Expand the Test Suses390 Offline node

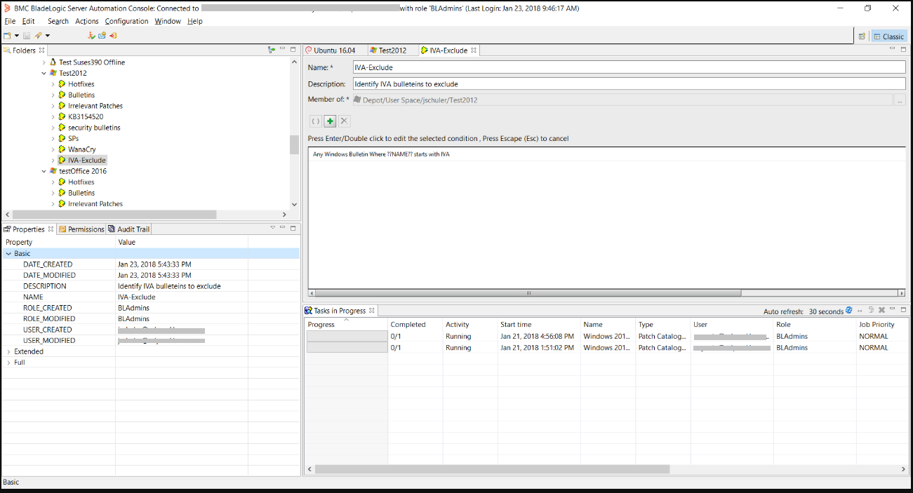(x=44, y=62)
